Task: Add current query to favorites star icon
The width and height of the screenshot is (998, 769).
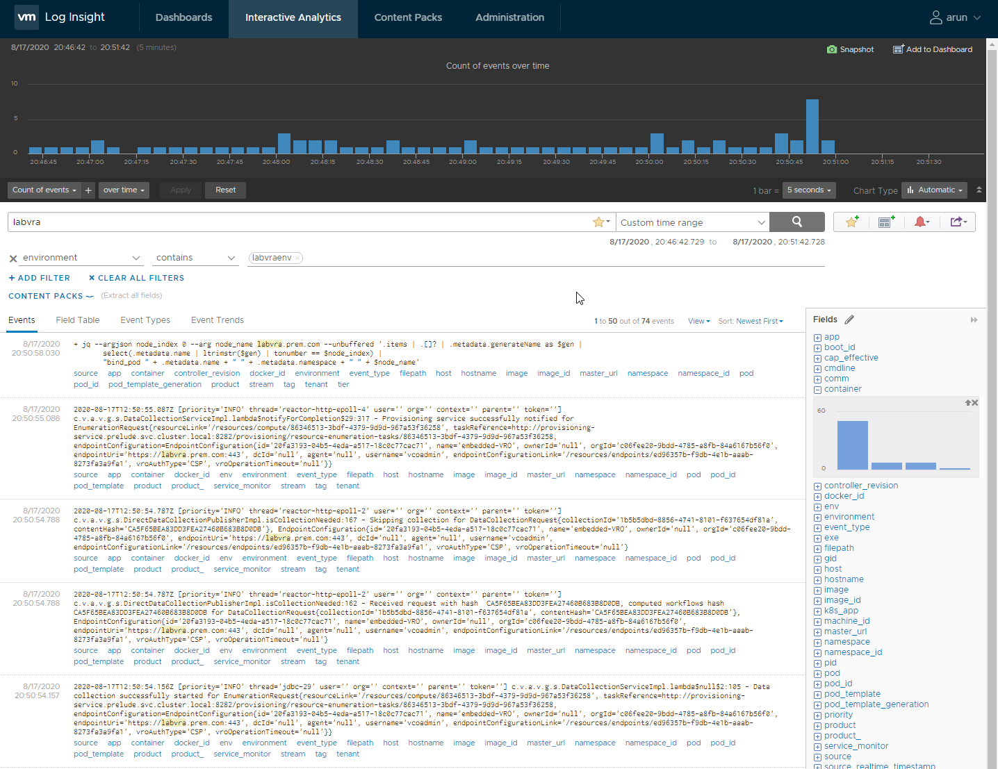Action: (x=851, y=222)
